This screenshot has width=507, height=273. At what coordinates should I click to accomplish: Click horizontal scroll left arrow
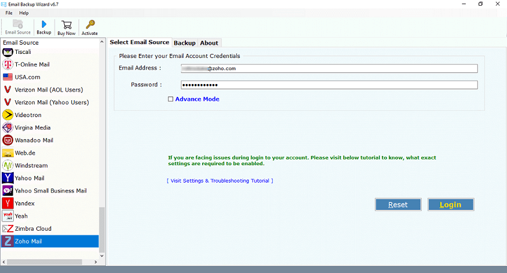point(4,262)
